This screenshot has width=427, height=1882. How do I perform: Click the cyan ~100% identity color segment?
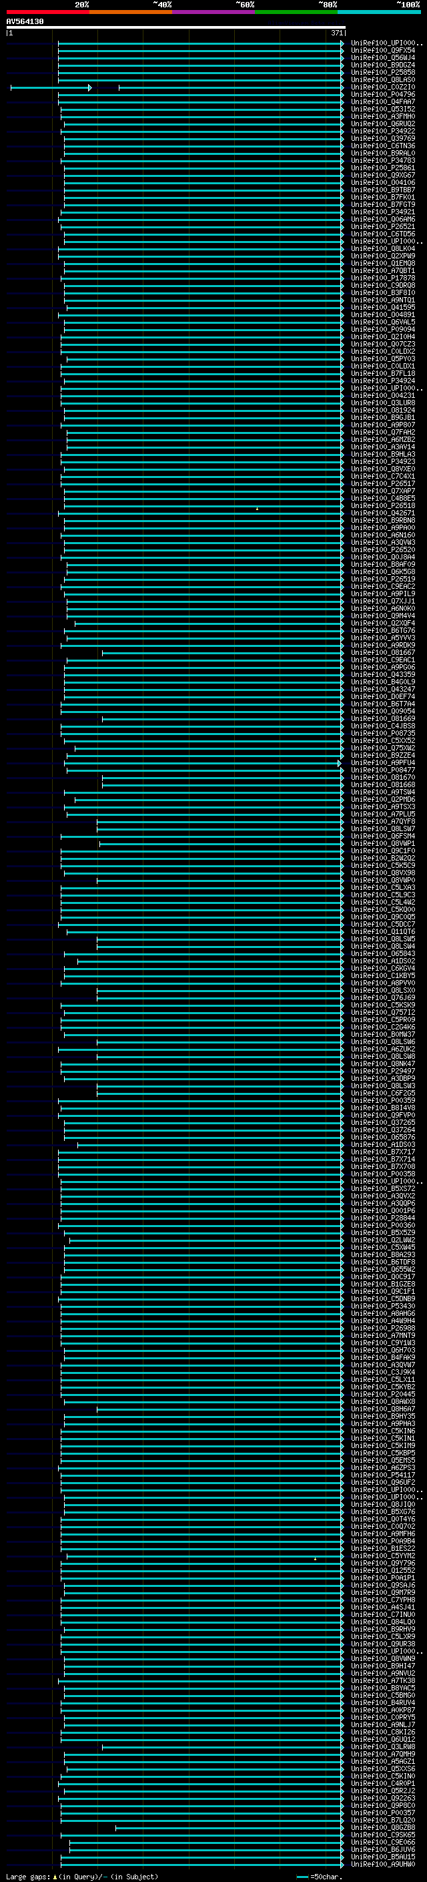(379, 13)
